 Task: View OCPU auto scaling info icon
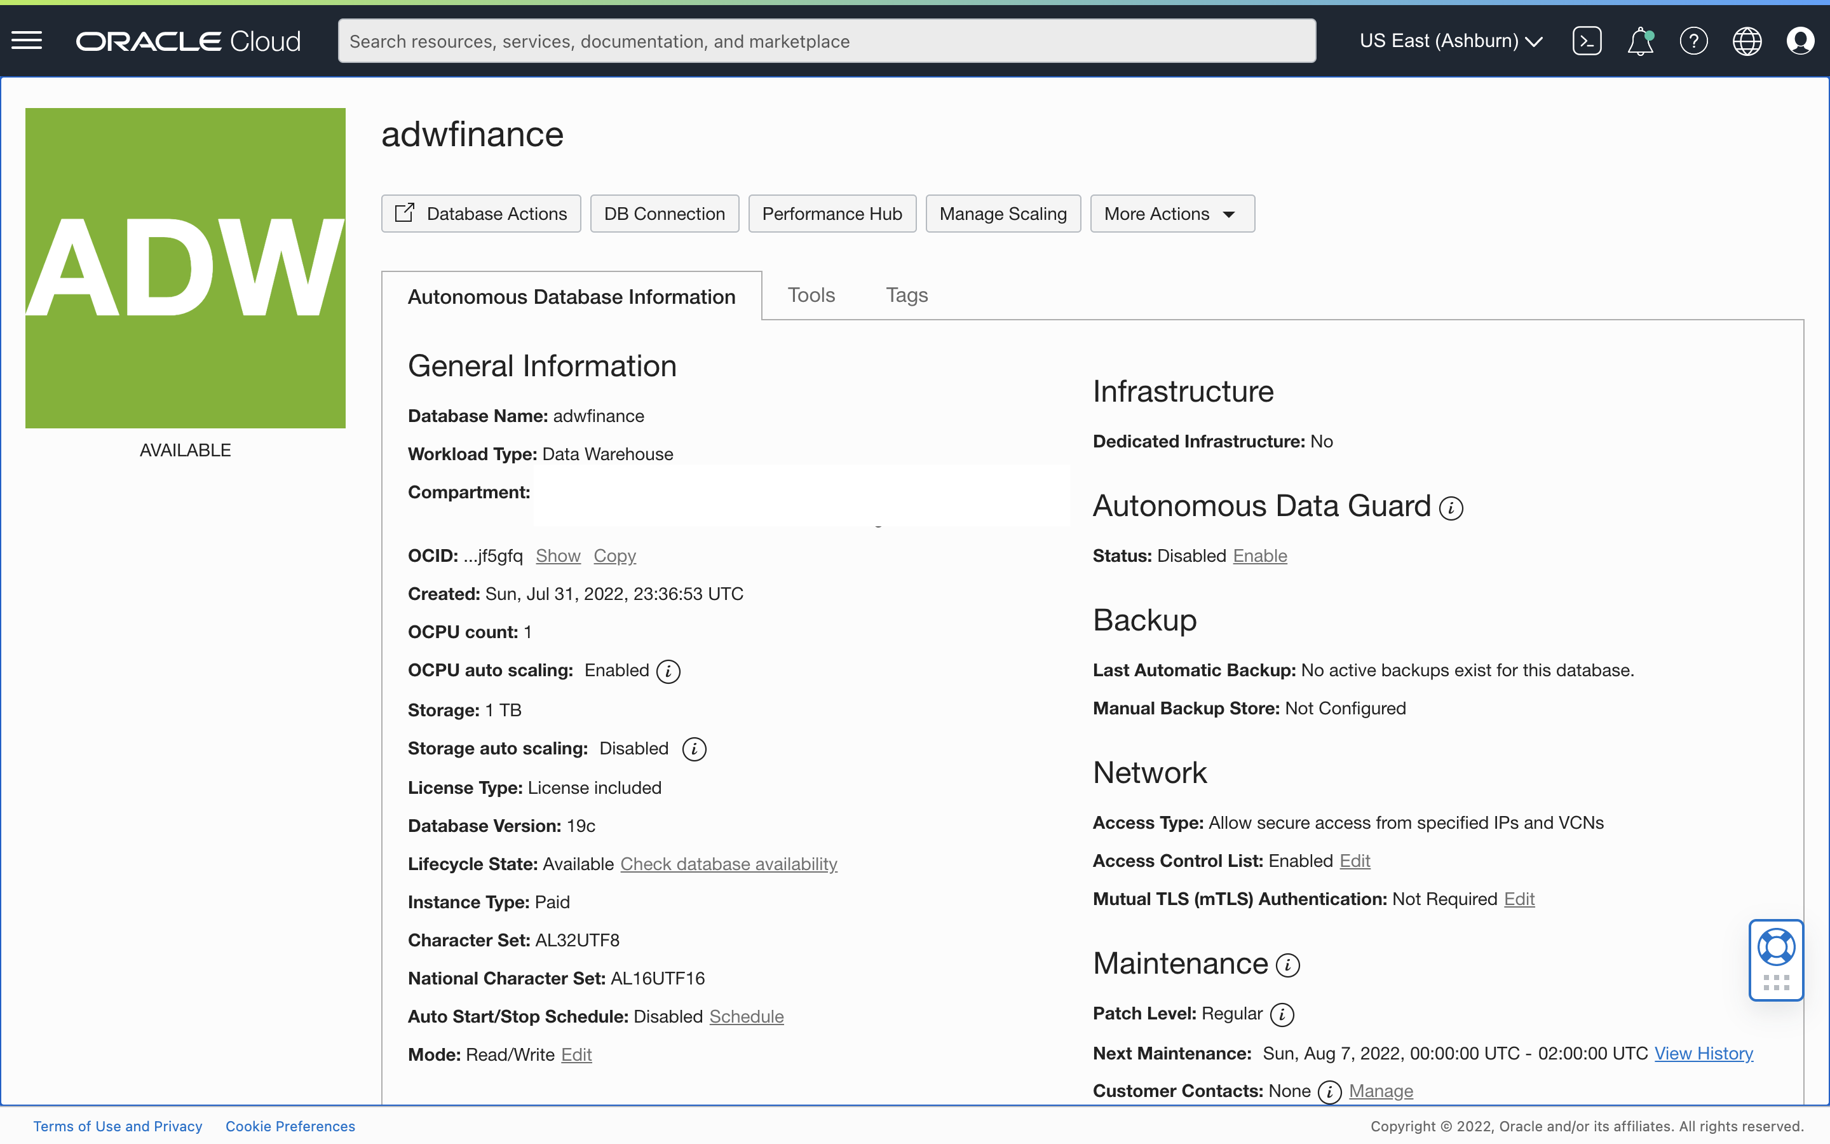tap(668, 671)
